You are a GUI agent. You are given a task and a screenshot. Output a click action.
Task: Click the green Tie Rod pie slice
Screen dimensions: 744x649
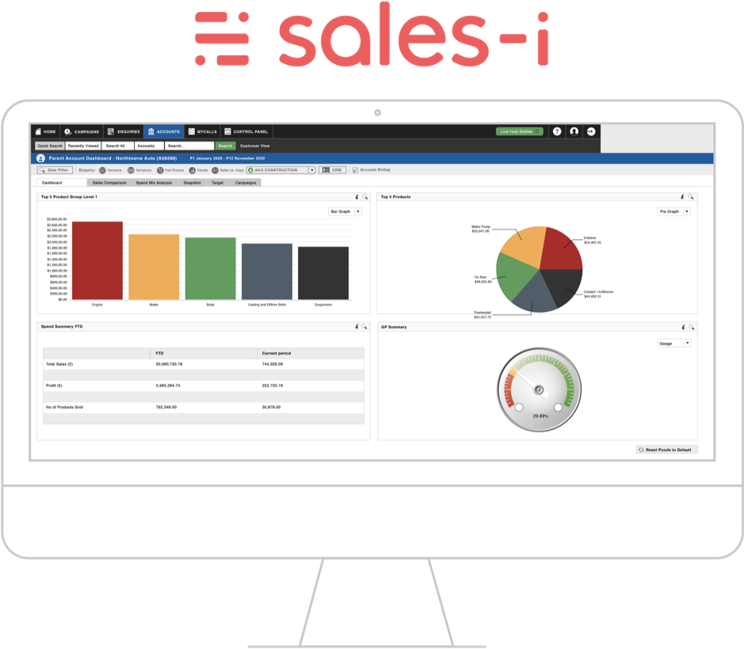click(514, 276)
